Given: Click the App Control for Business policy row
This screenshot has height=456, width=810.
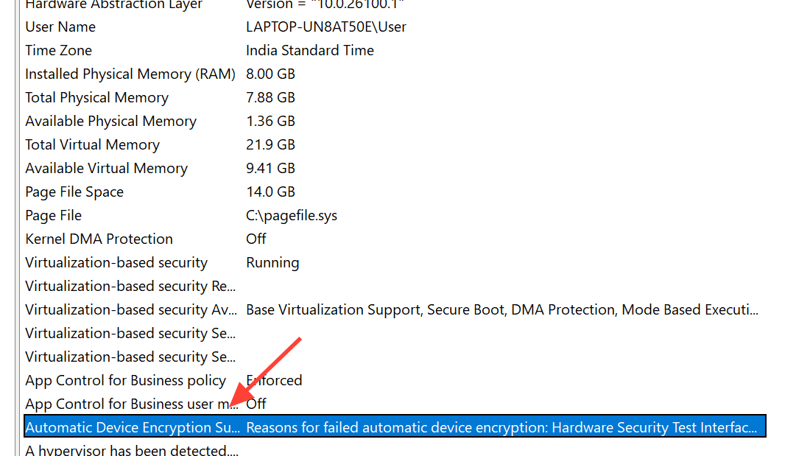Looking at the screenshot, I should 125,381.
